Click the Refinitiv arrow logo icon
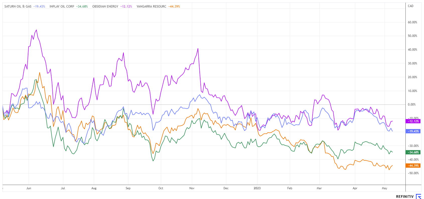 tap(418, 196)
